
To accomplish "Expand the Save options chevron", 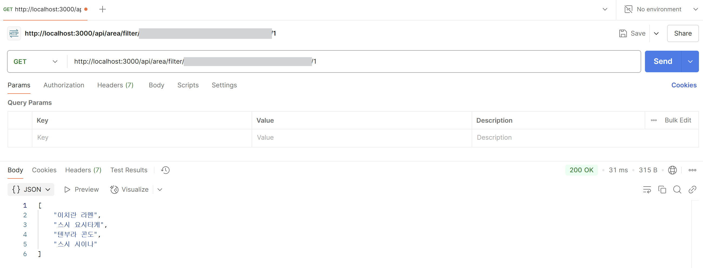I will 656,33.
